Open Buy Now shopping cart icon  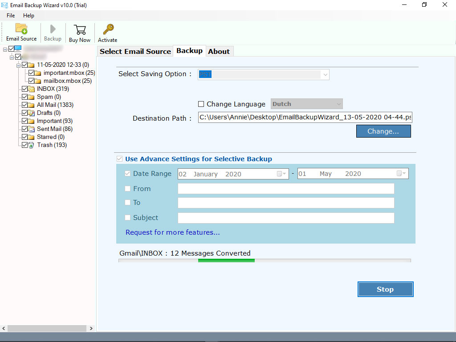(x=80, y=29)
